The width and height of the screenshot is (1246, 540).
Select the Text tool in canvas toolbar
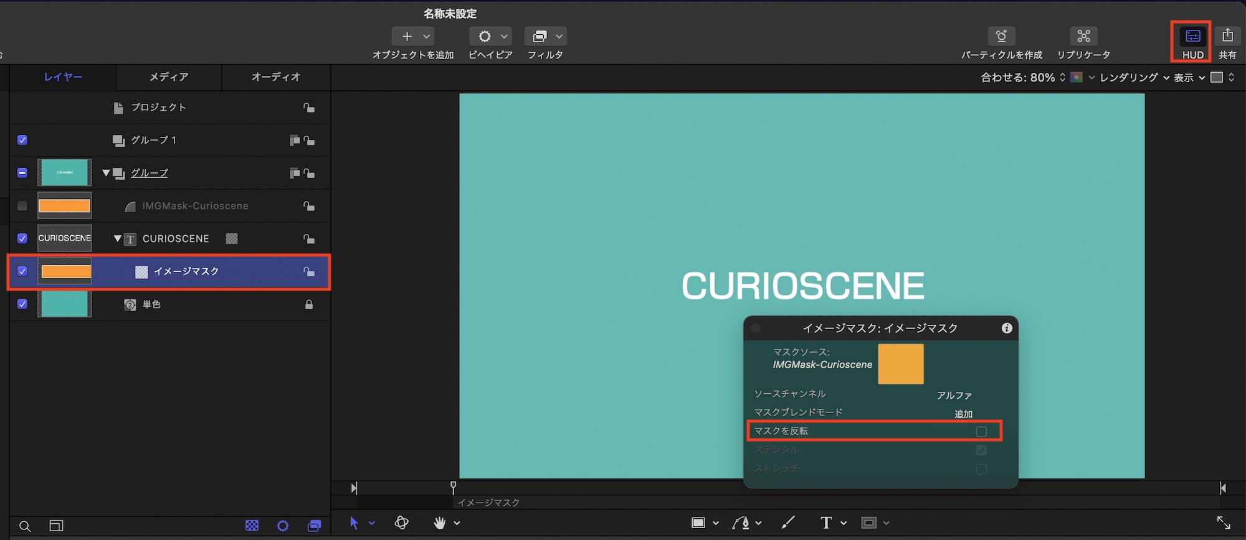click(826, 523)
